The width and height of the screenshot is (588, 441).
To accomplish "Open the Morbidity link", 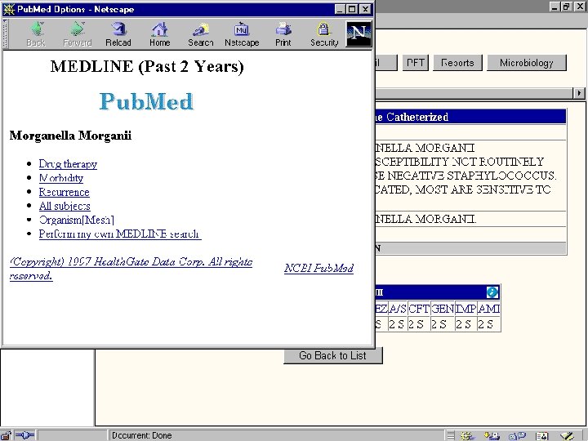I will pos(61,178).
